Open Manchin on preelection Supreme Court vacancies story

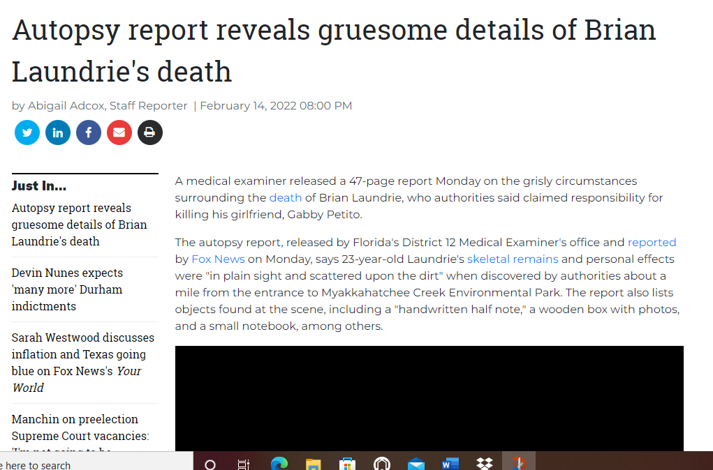pyautogui.click(x=80, y=432)
